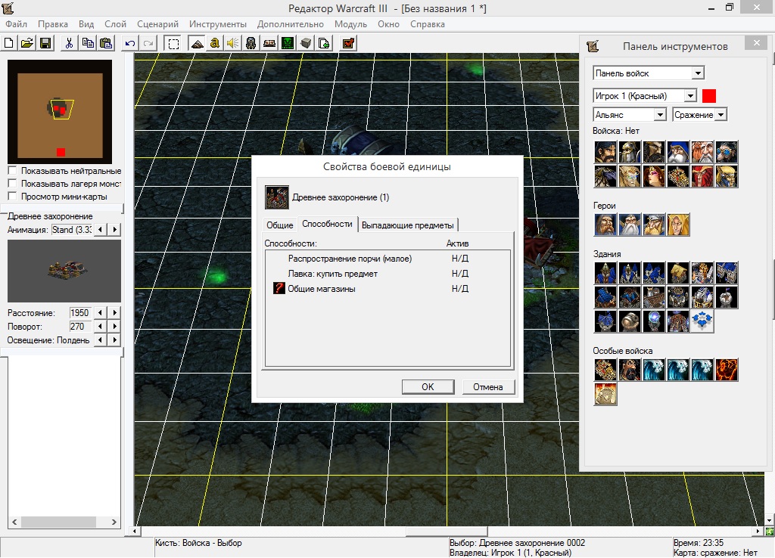Undo the last action via the toolbar arrow
The width and height of the screenshot is (775, 558).
click(x=129, y=43)
